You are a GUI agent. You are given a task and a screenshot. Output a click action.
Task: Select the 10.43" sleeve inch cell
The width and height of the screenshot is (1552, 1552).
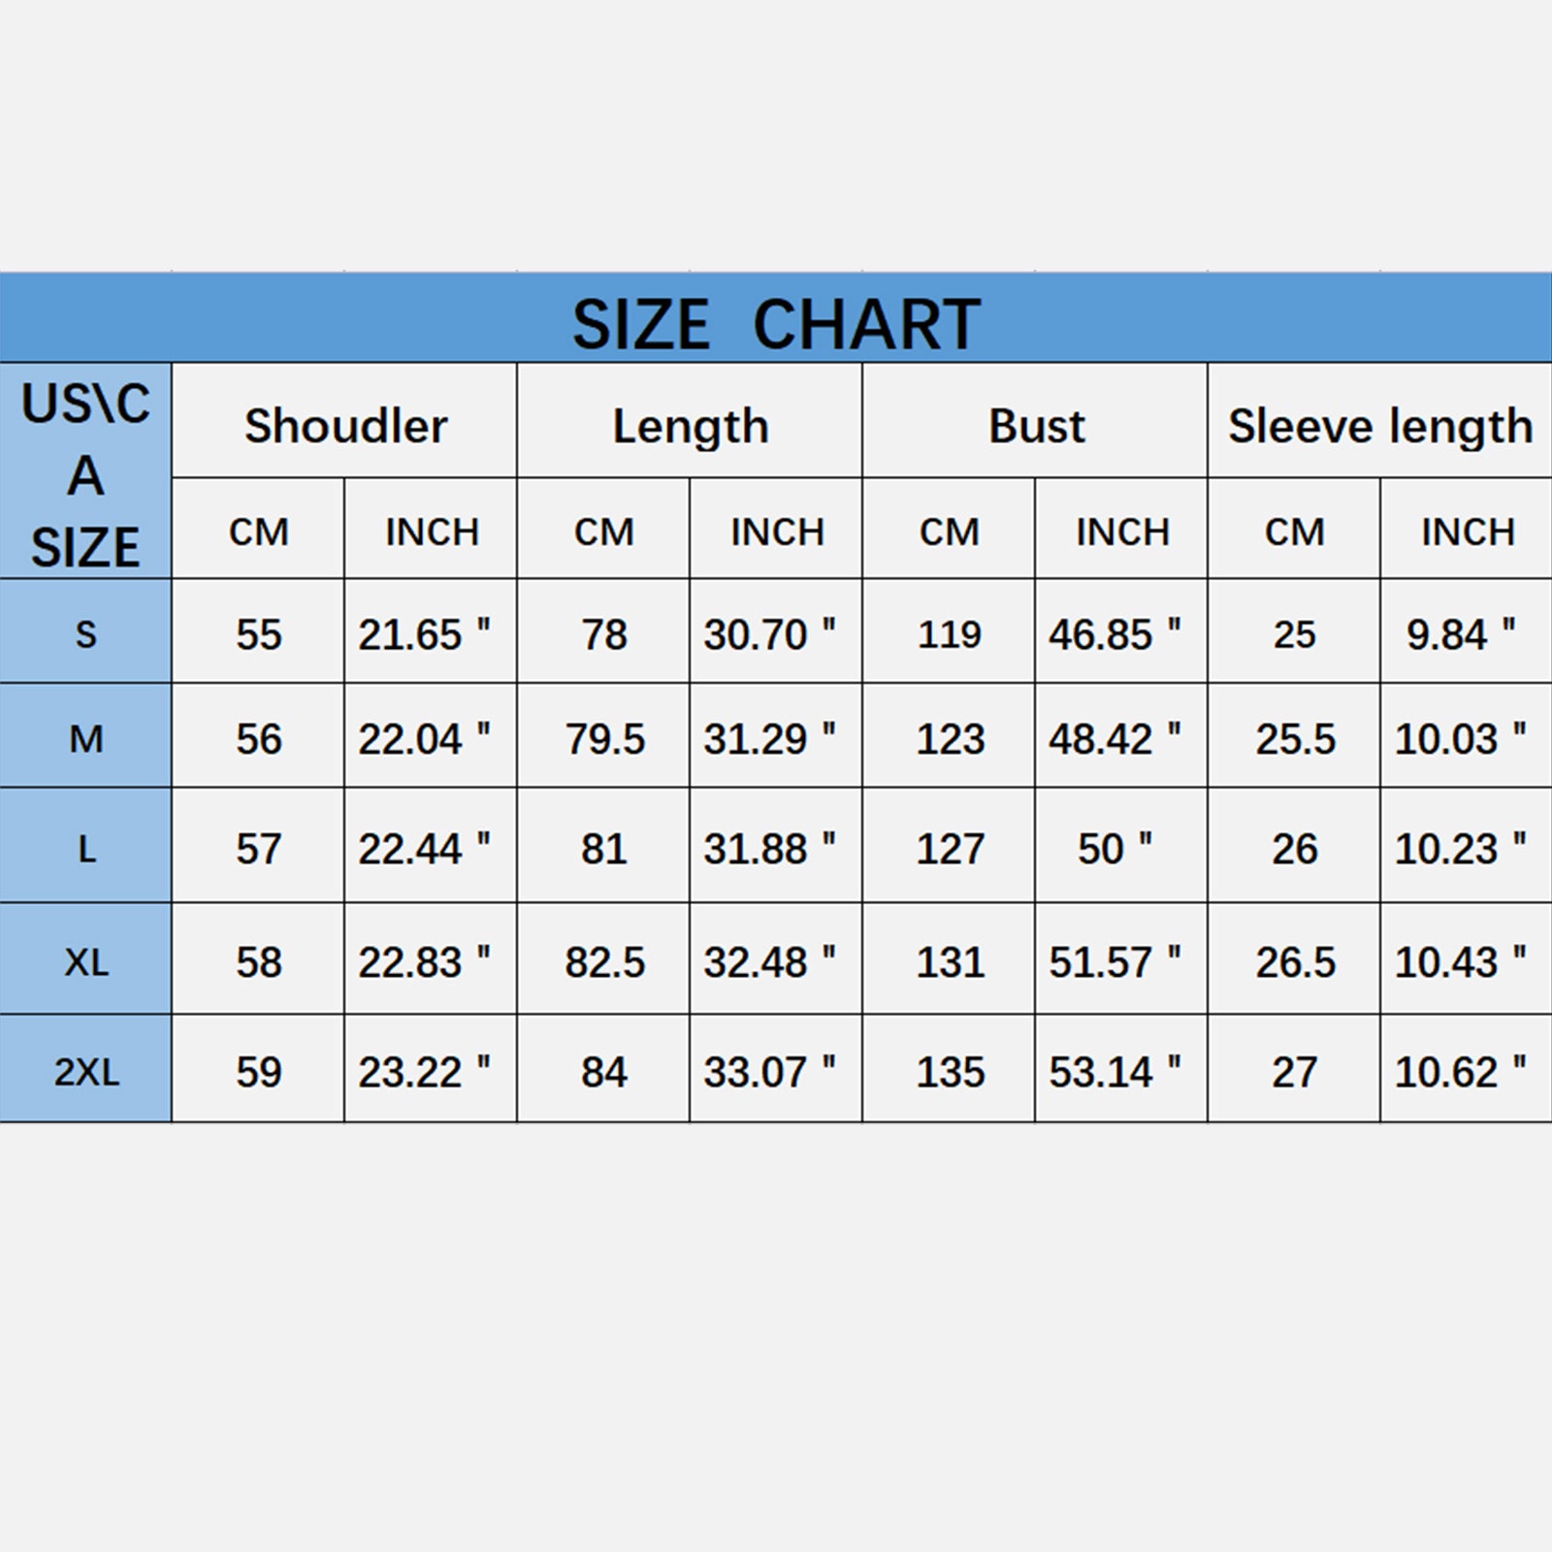pos(1460,962)
